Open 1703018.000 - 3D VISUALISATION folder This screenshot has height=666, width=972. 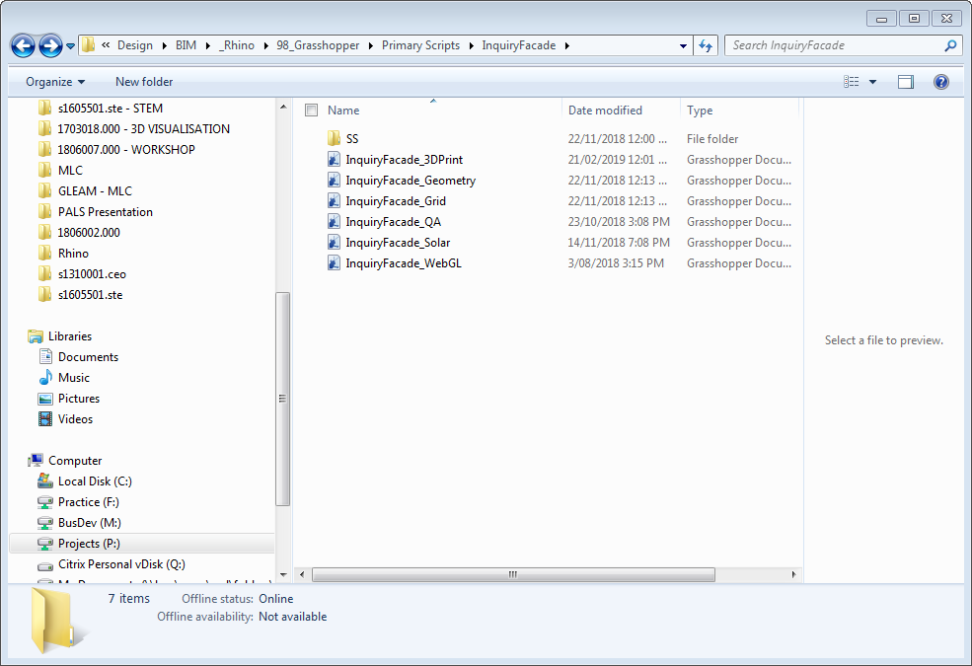(143, 129)
